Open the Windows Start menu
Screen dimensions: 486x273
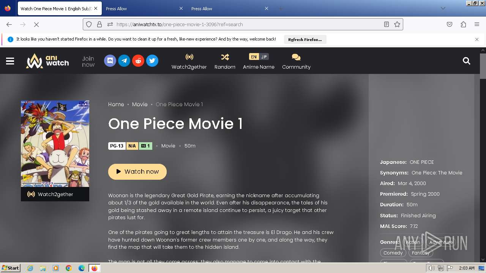pos(10,268)
